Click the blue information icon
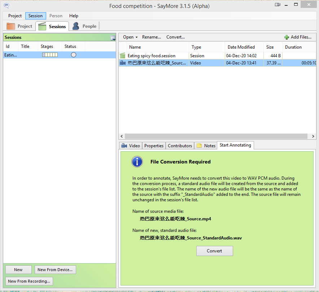 pyautogui.click(x=137, y=162)
